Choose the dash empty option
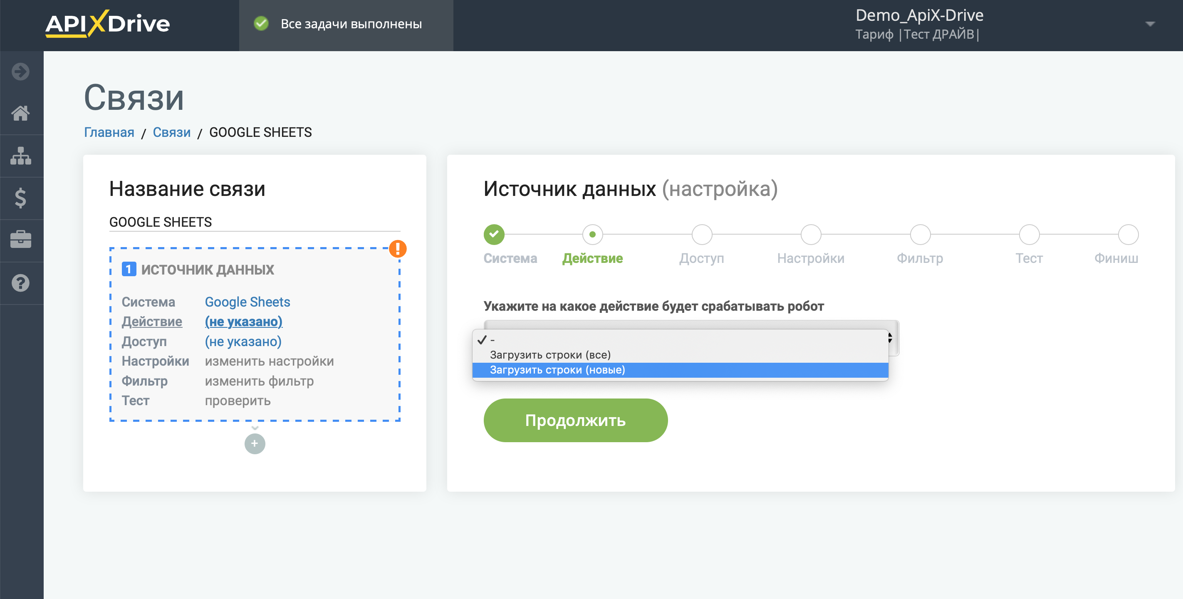Screen dimensions: 1183x599 click(680, 340)
